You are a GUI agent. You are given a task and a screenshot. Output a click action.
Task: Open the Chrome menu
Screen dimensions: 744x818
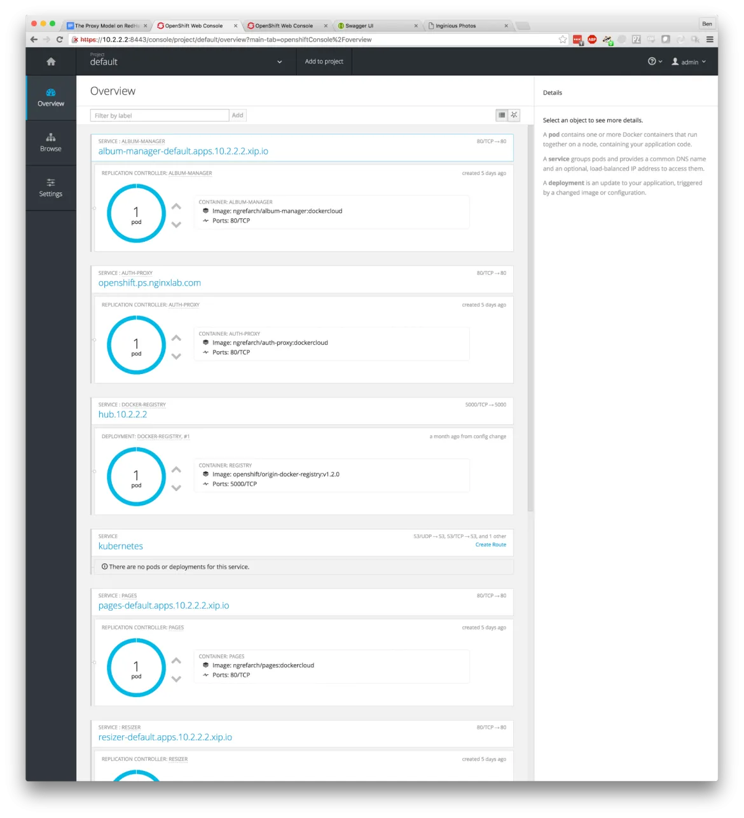(x=710, y=39)
